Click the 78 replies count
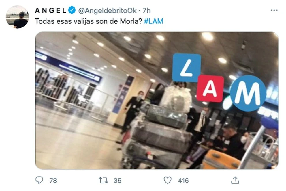 53,181
